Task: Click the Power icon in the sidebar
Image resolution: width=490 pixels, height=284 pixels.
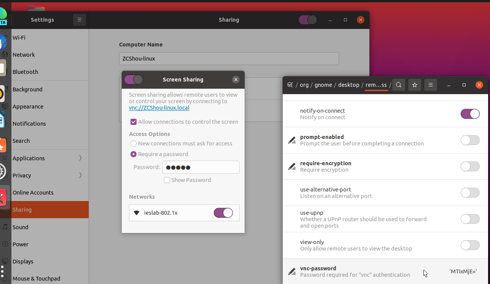Action: coord(4,244)
